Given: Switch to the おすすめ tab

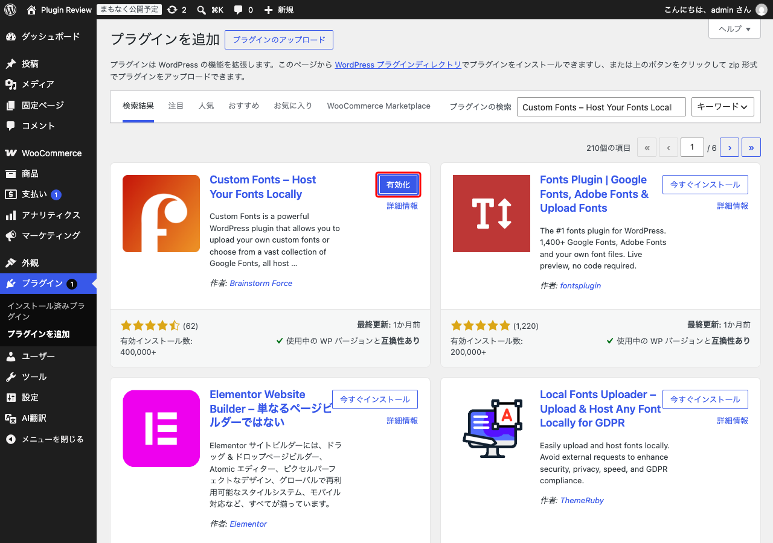Looking at the screenshot, I should point(243,106).
